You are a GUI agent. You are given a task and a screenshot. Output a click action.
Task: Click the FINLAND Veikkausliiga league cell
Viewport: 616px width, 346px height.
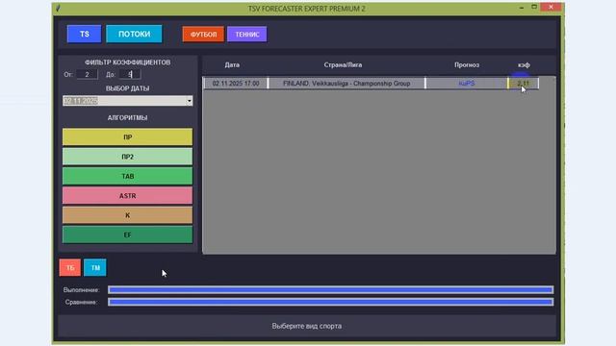pos(346,84)
